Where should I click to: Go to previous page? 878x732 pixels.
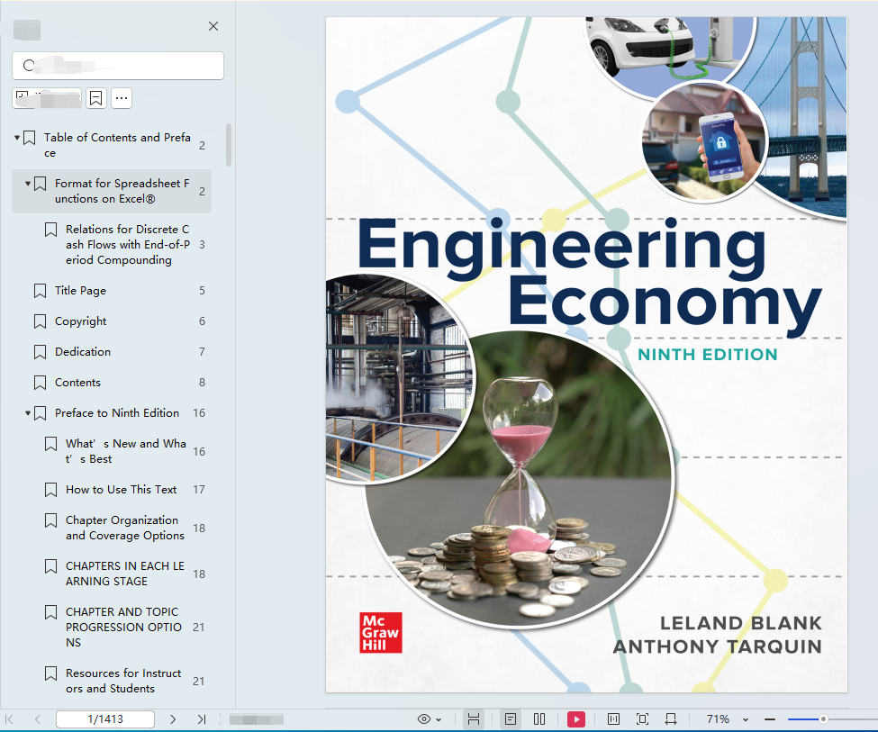38,719
